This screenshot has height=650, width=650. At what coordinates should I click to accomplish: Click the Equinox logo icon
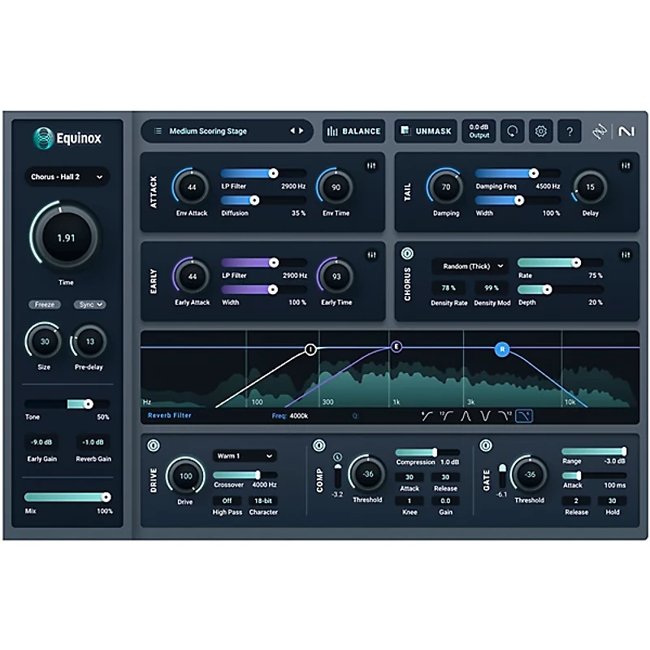tap(43, 138)
